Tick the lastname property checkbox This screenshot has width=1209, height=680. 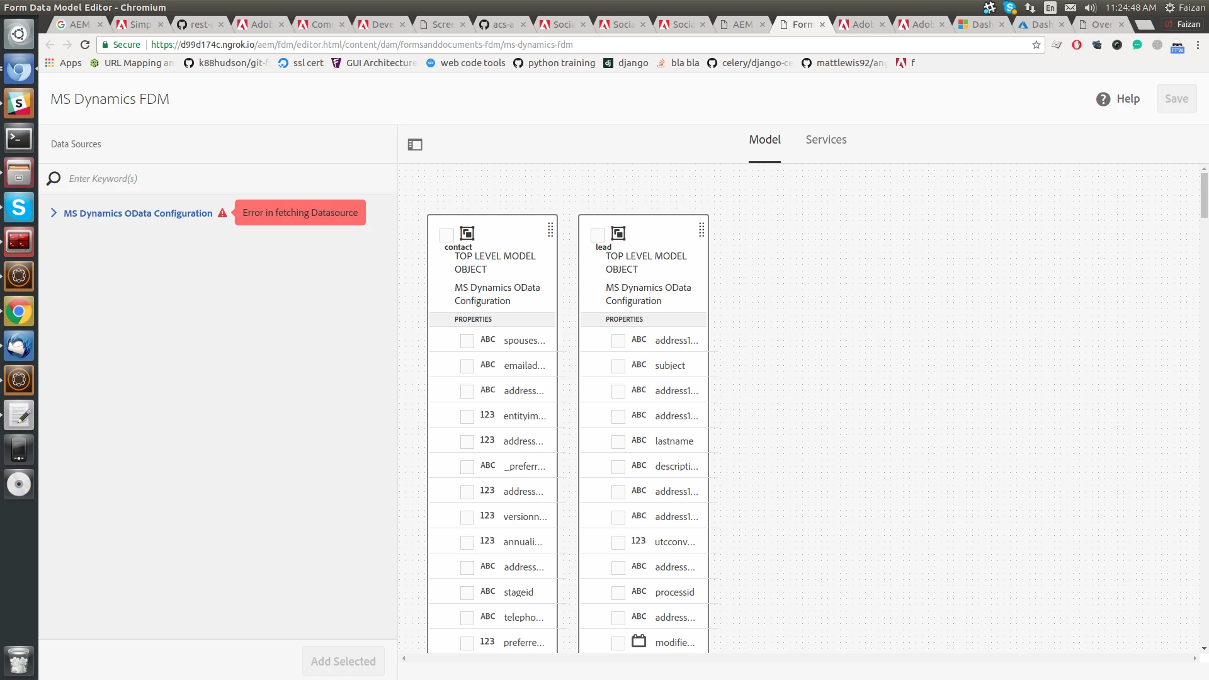pyautogui.click(x=618, y=441)
